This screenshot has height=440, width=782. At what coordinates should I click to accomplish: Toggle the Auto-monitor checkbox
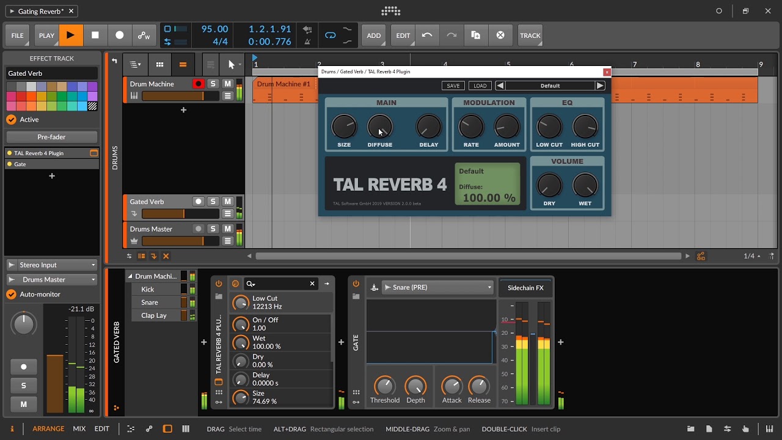coord(11,294)
